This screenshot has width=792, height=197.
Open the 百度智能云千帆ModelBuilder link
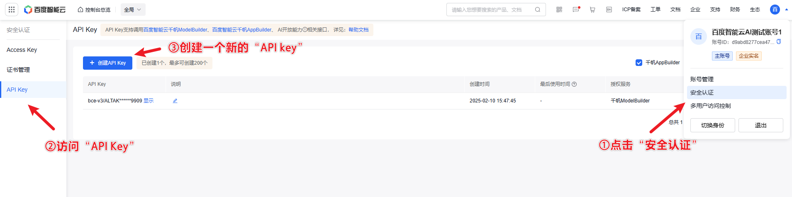pos(175,30)
